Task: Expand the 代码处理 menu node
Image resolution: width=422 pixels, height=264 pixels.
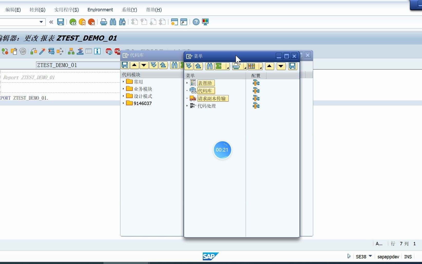Action: click(x=187, y=106)
